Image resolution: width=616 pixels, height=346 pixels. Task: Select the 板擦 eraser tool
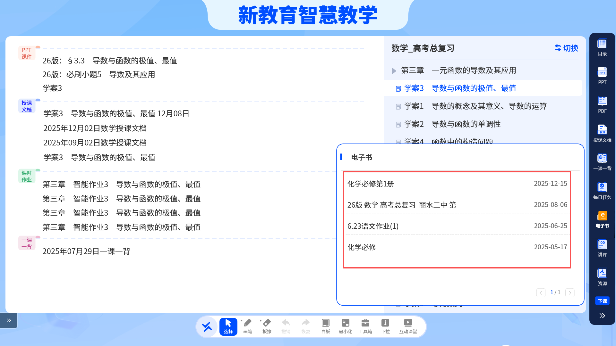click(267, 326)
